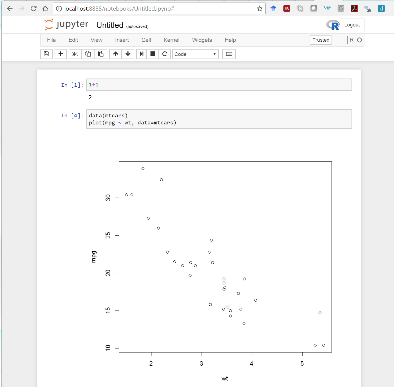Screen dimensions: 394x387
Task: Move selected cell up arrow
Action: 115,54
